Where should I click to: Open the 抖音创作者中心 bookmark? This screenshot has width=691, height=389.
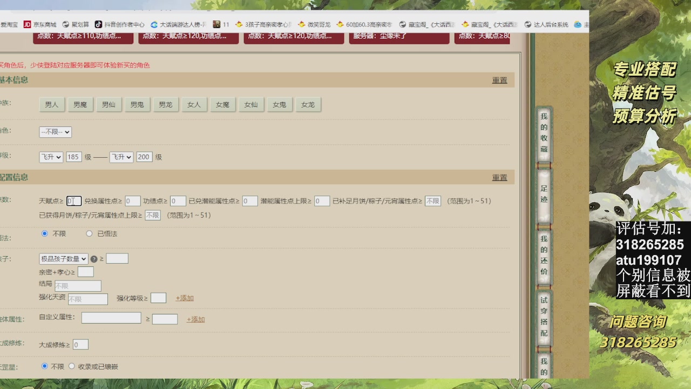pyautogui.click(x=120, y=24)
